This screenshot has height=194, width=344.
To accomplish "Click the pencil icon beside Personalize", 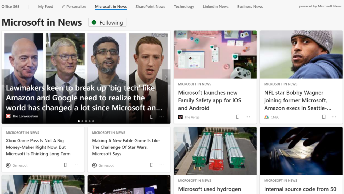I will coord(63,6).
